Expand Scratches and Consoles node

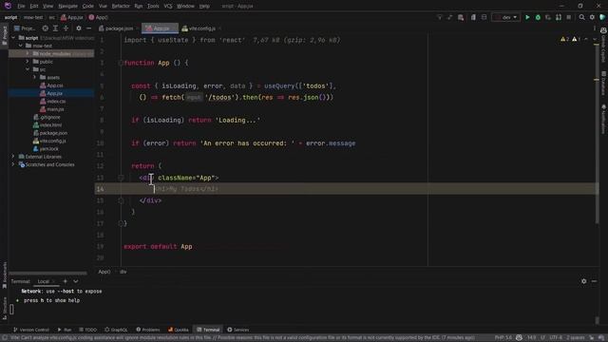(x=13, y=164)
